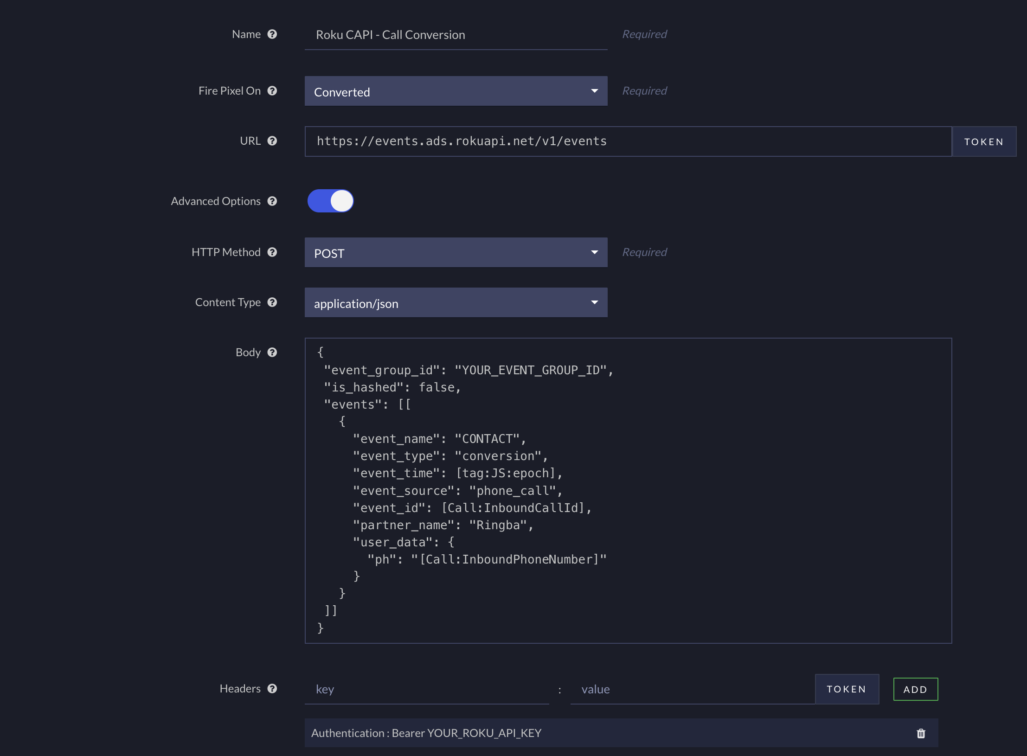Click the HTTP Method help icon

272,252
